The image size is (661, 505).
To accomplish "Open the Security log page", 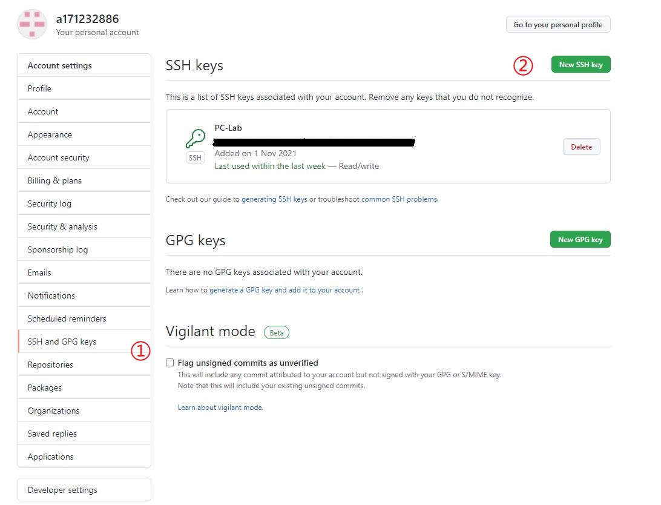I will pos(84,203).
